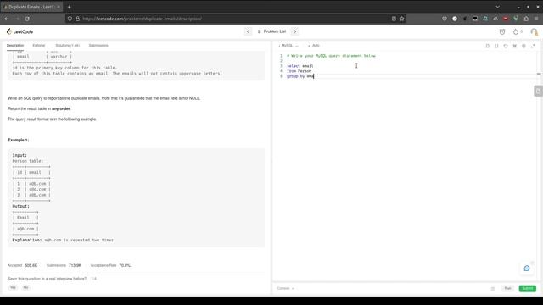This screenshot has height=305, width=543.
Task: Toggle reader view icon in address bar
Action: [x=394, y=19]
